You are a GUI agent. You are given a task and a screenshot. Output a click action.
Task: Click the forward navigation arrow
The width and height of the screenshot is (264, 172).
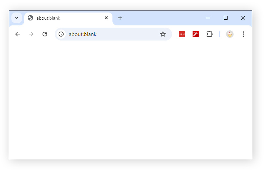[31, 34]
